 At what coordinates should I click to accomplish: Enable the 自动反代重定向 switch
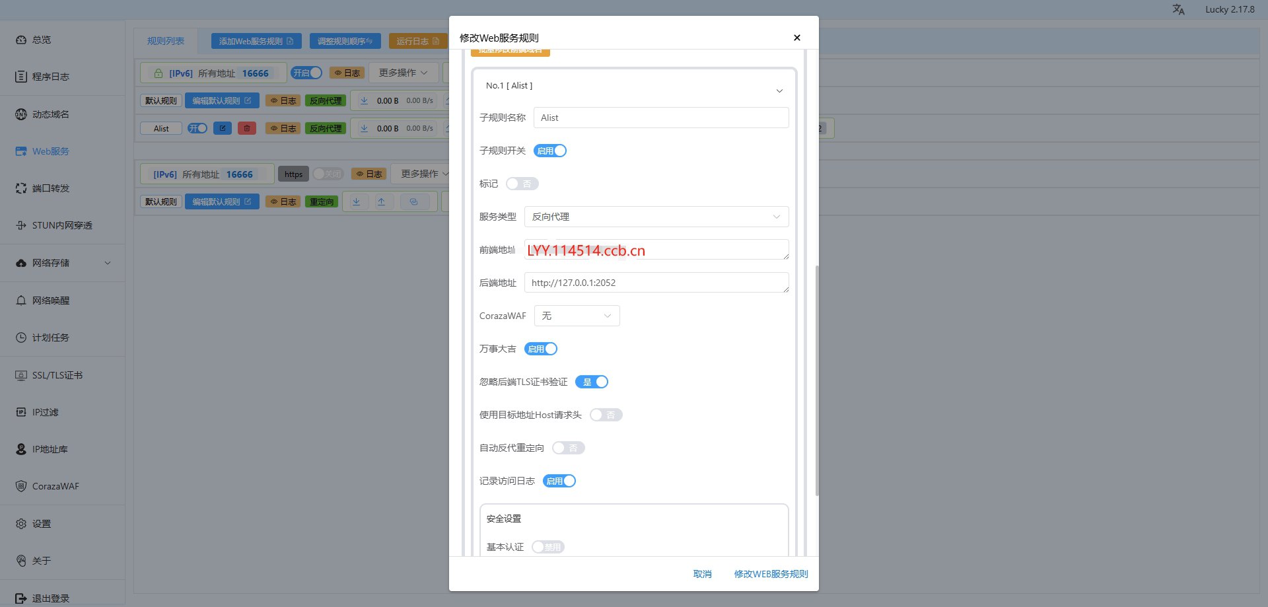coord(568,448)
